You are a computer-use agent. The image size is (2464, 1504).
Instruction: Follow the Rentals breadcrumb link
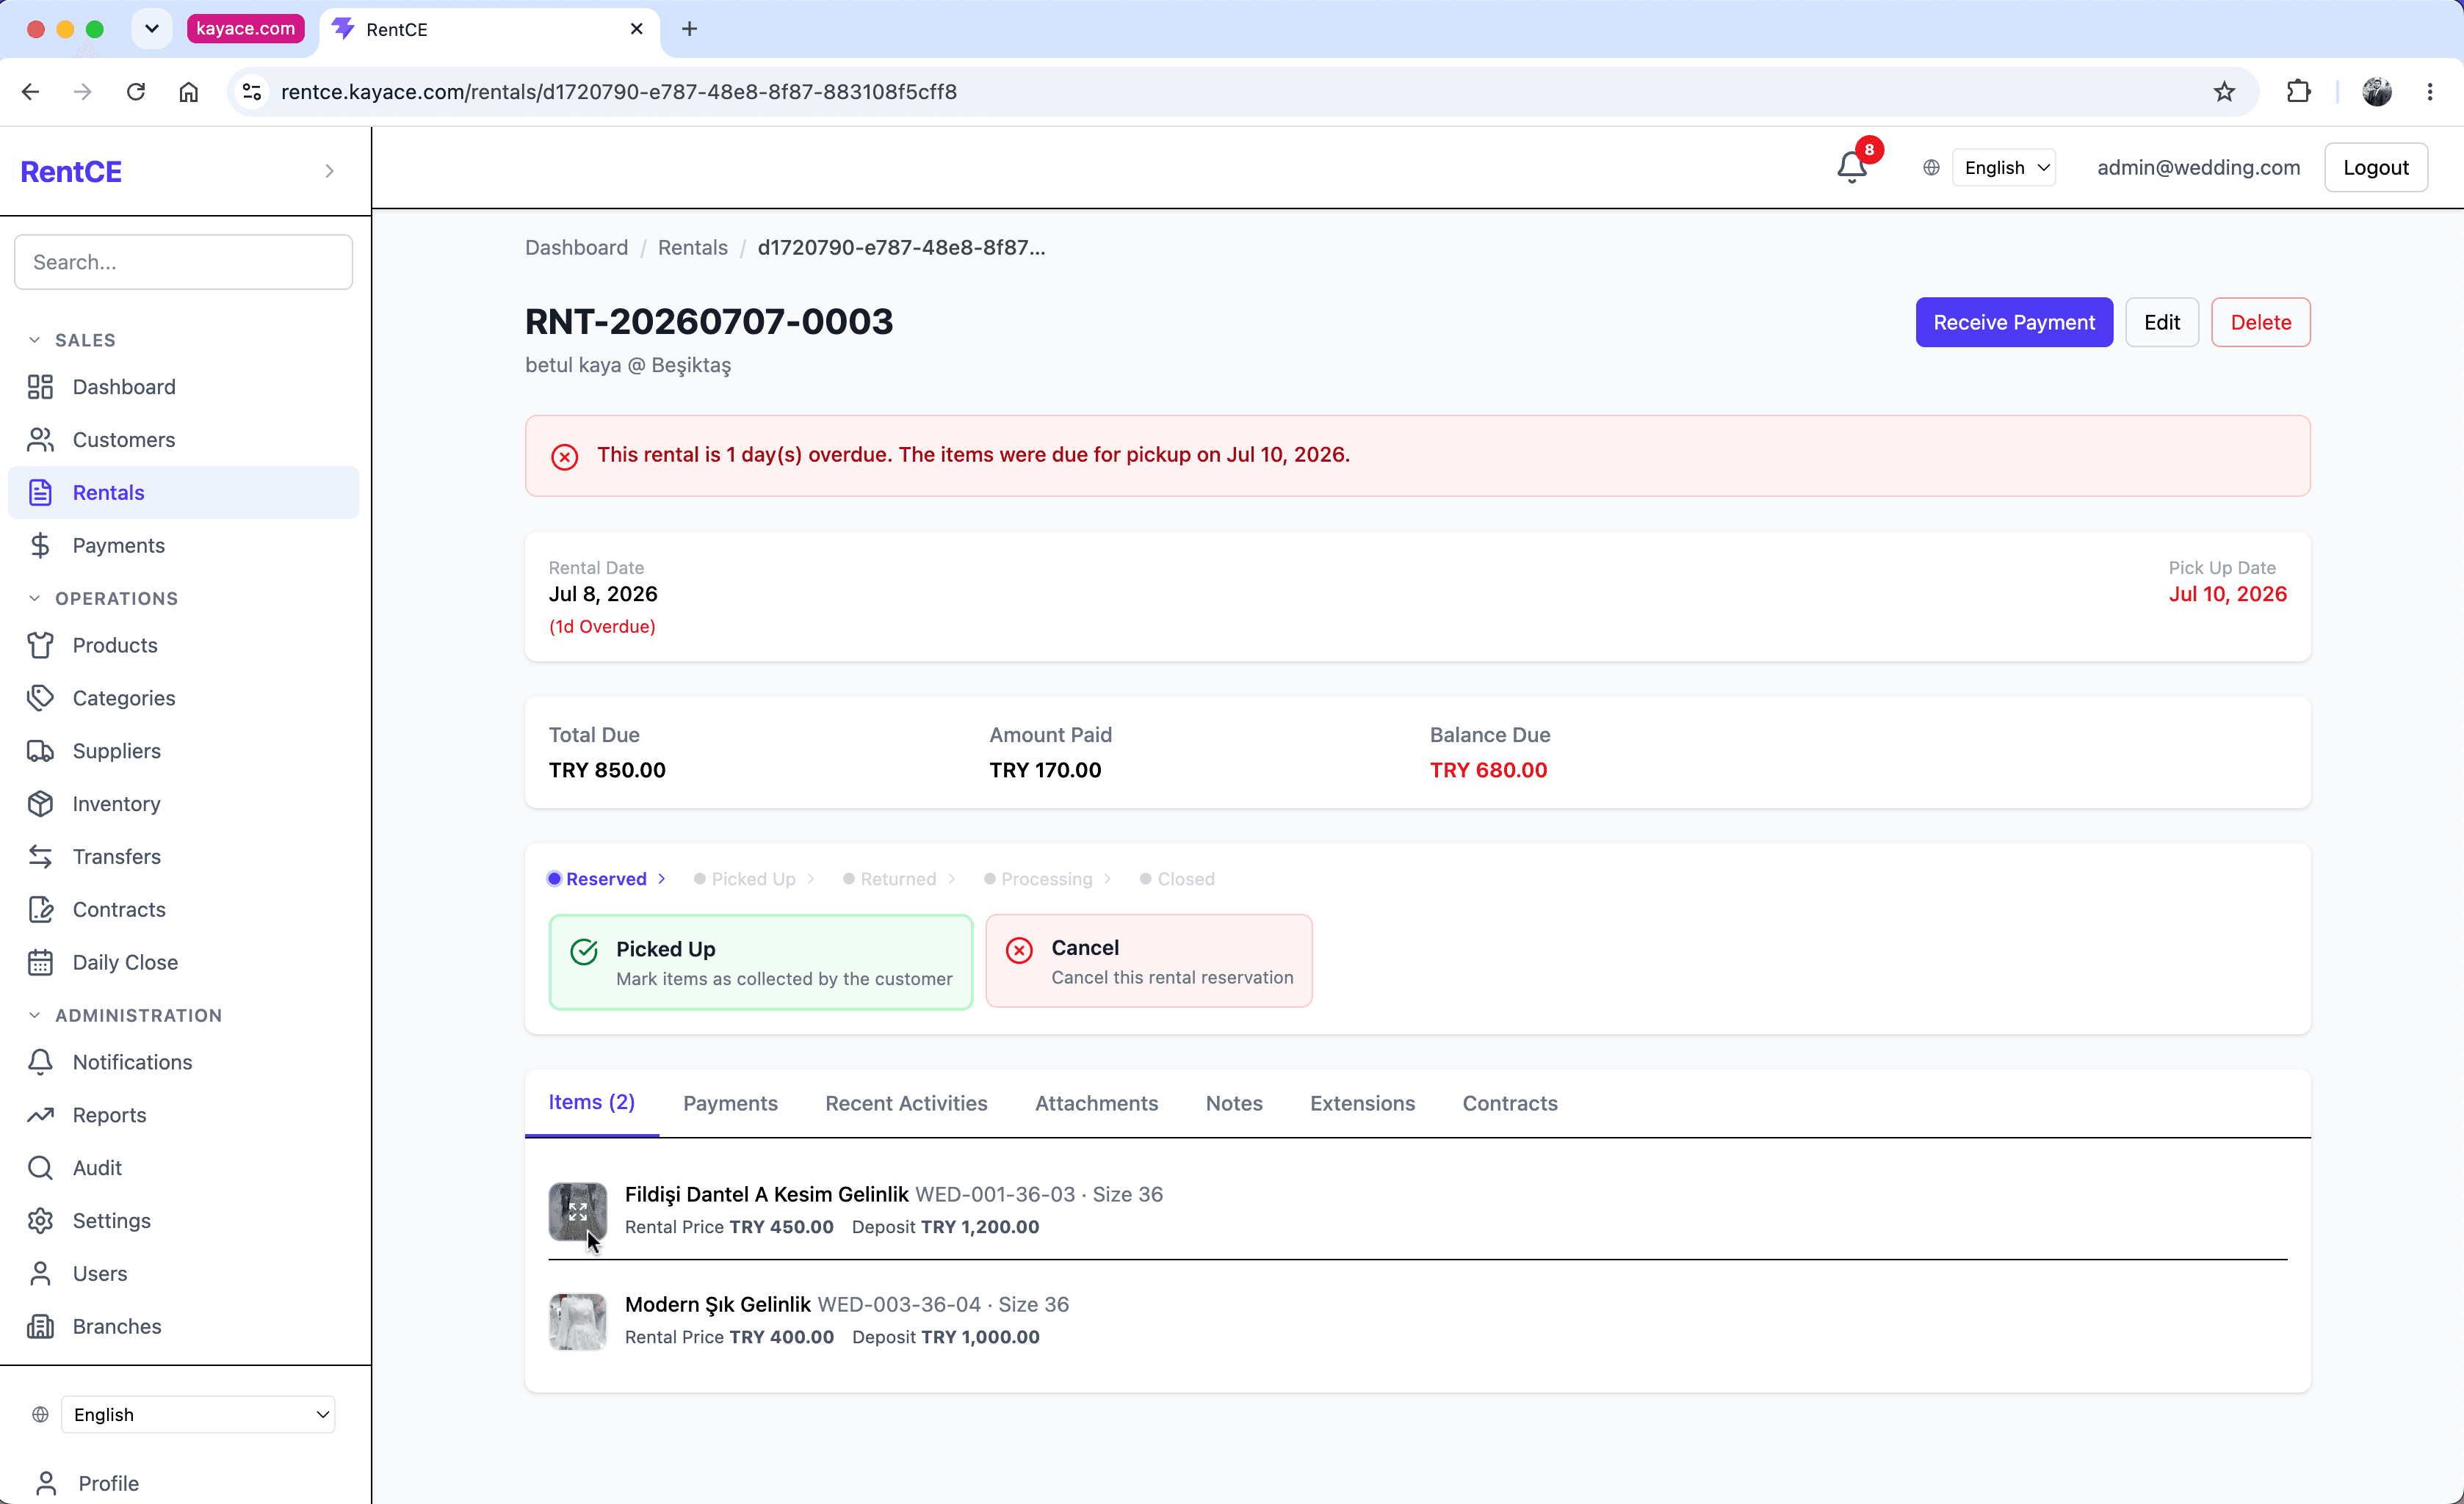click(x=693, y=248)
